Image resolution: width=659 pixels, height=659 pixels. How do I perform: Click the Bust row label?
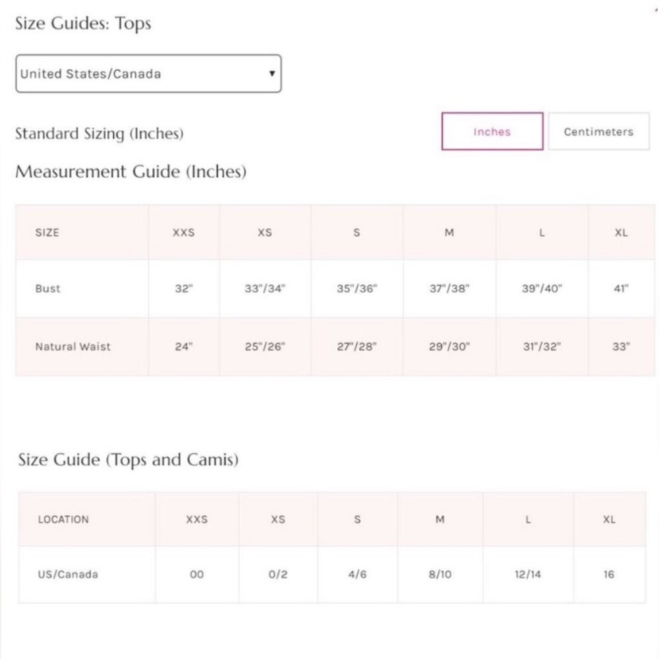coord(47,289)
